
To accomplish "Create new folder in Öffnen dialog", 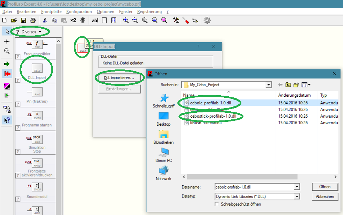I will (x=296, y=85).
